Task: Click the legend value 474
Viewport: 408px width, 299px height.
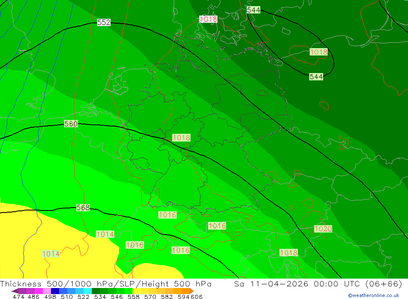Action: 19,297
